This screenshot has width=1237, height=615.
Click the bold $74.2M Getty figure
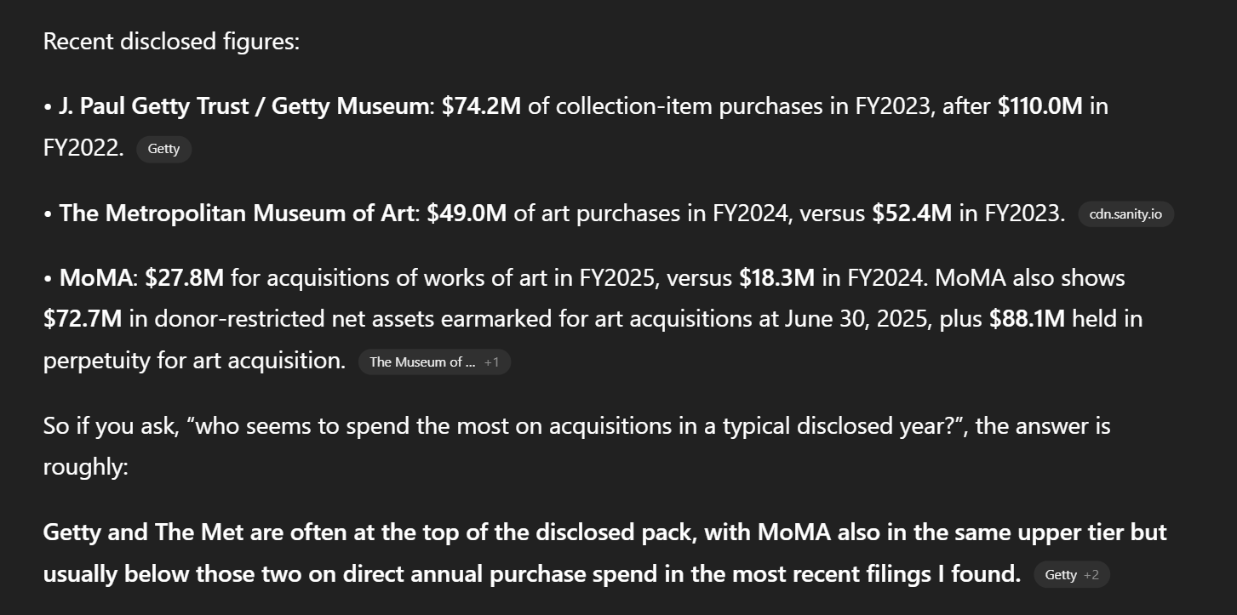(481, 106)
